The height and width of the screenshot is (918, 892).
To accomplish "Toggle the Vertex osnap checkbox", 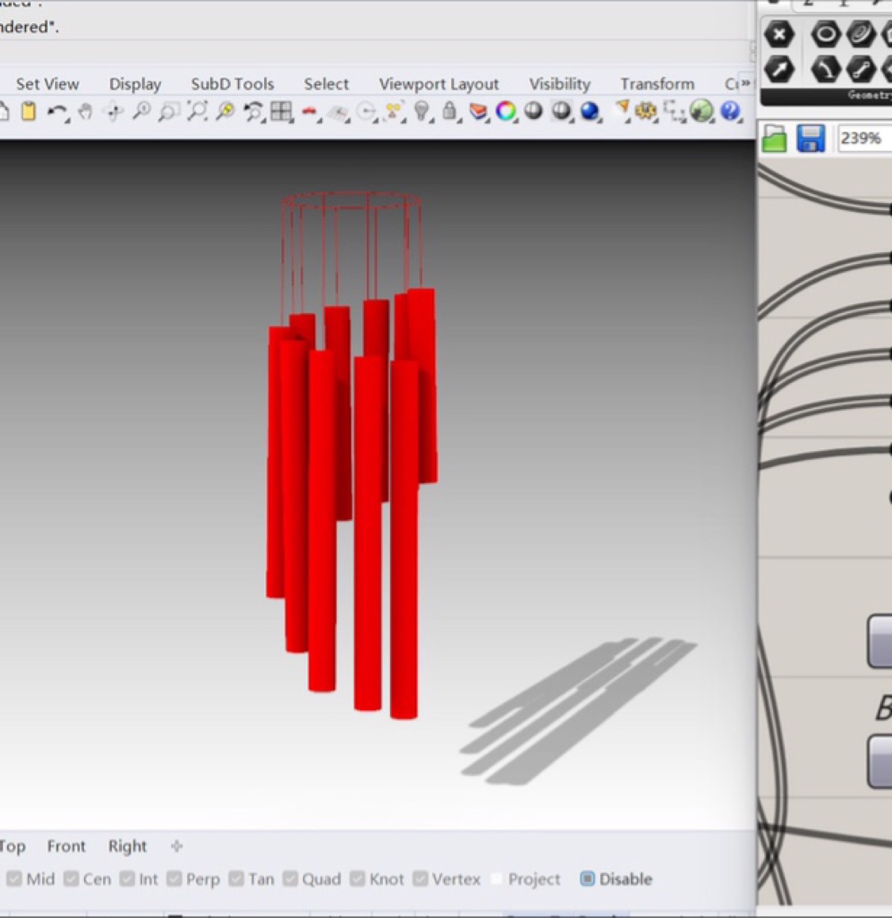I will (420, 879).
